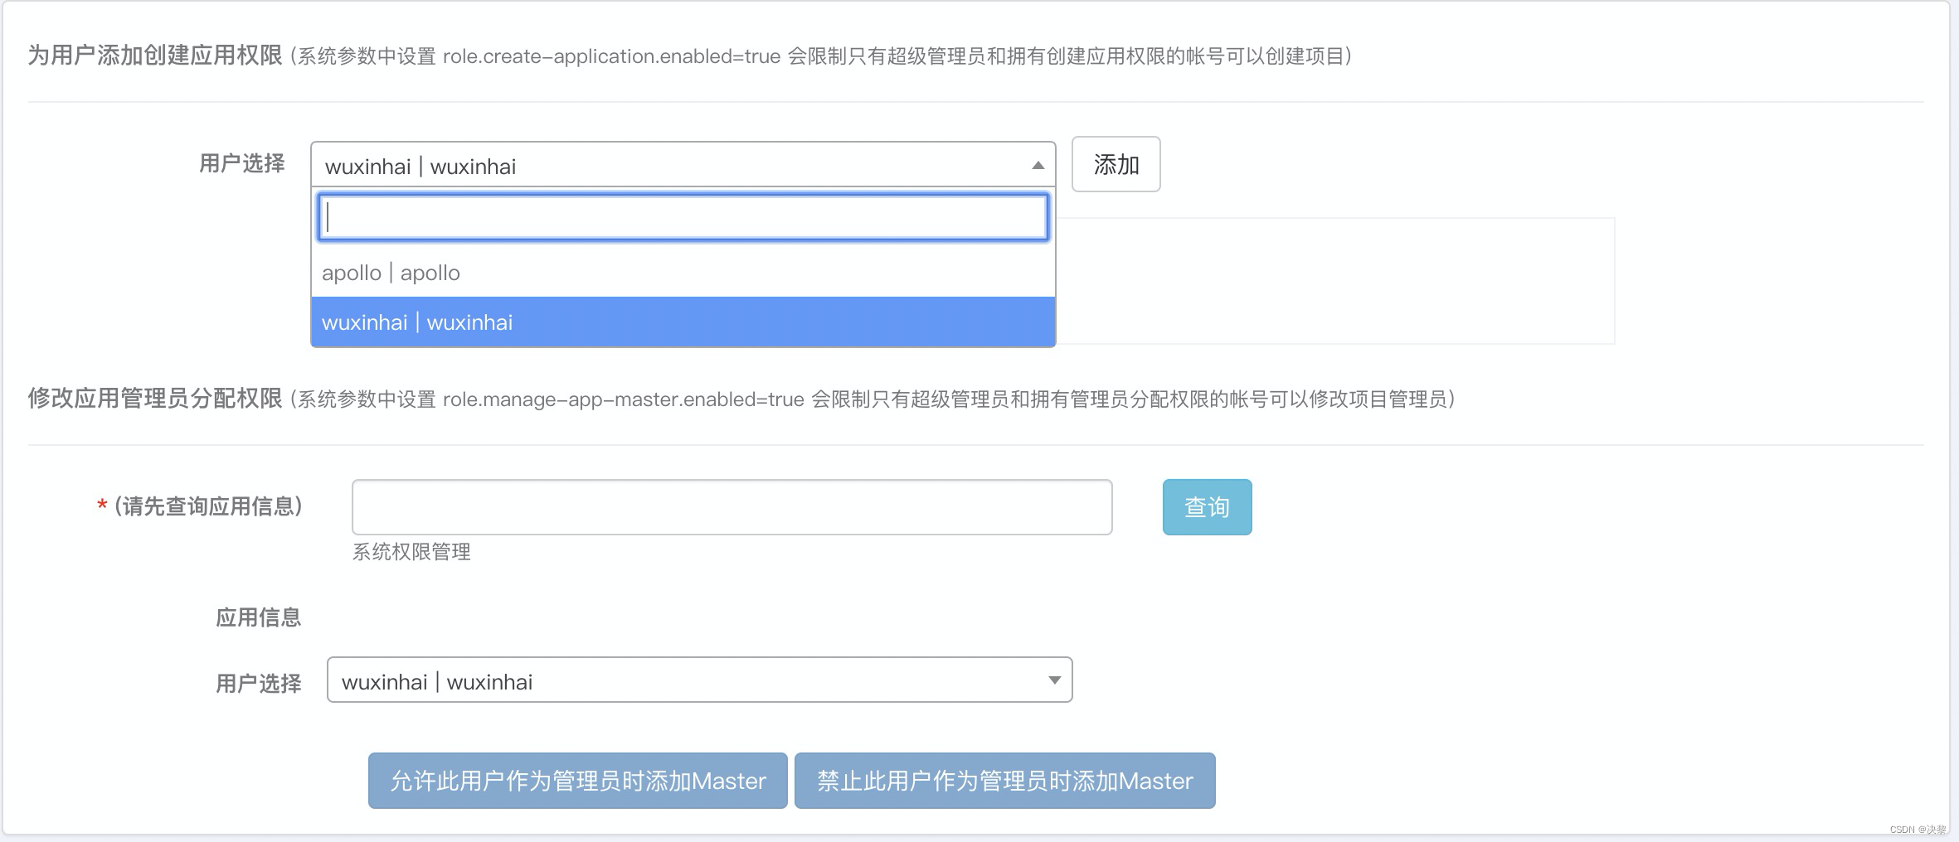This screenshot has height=842, width=1959.
Task: Click 允许此用户作为管理员时添加Master button
Action: pos(577,780)
